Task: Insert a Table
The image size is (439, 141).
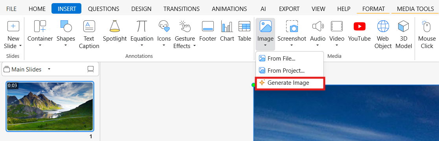Action: coord(244,31)
